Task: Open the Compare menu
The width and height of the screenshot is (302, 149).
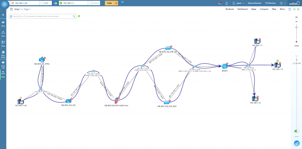Action: 264,9
